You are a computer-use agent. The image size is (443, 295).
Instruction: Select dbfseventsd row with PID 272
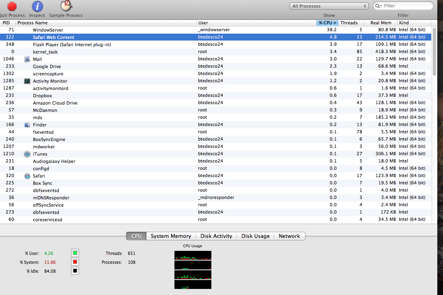[215, 190]
